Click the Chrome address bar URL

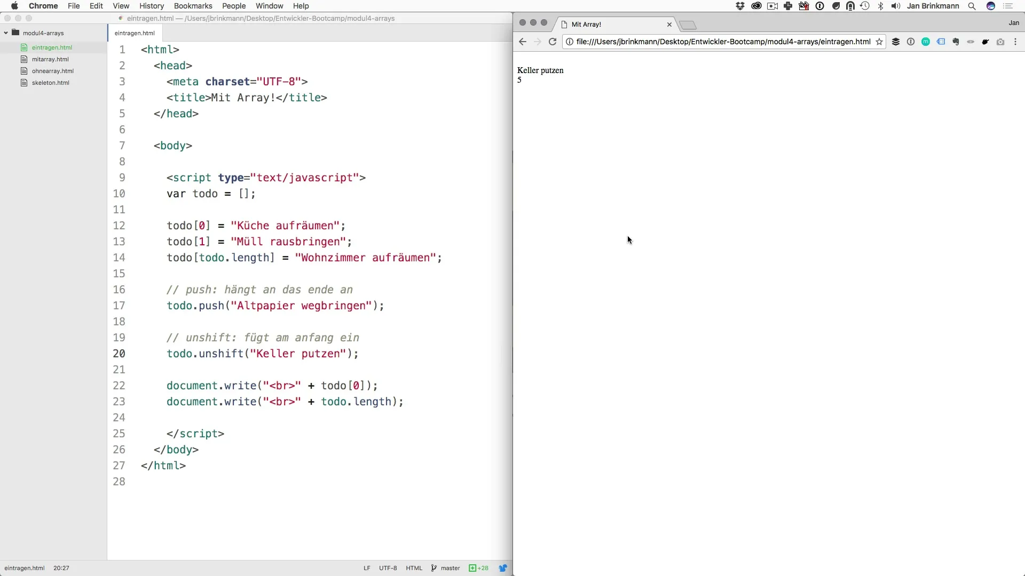[x=723, y=42]
